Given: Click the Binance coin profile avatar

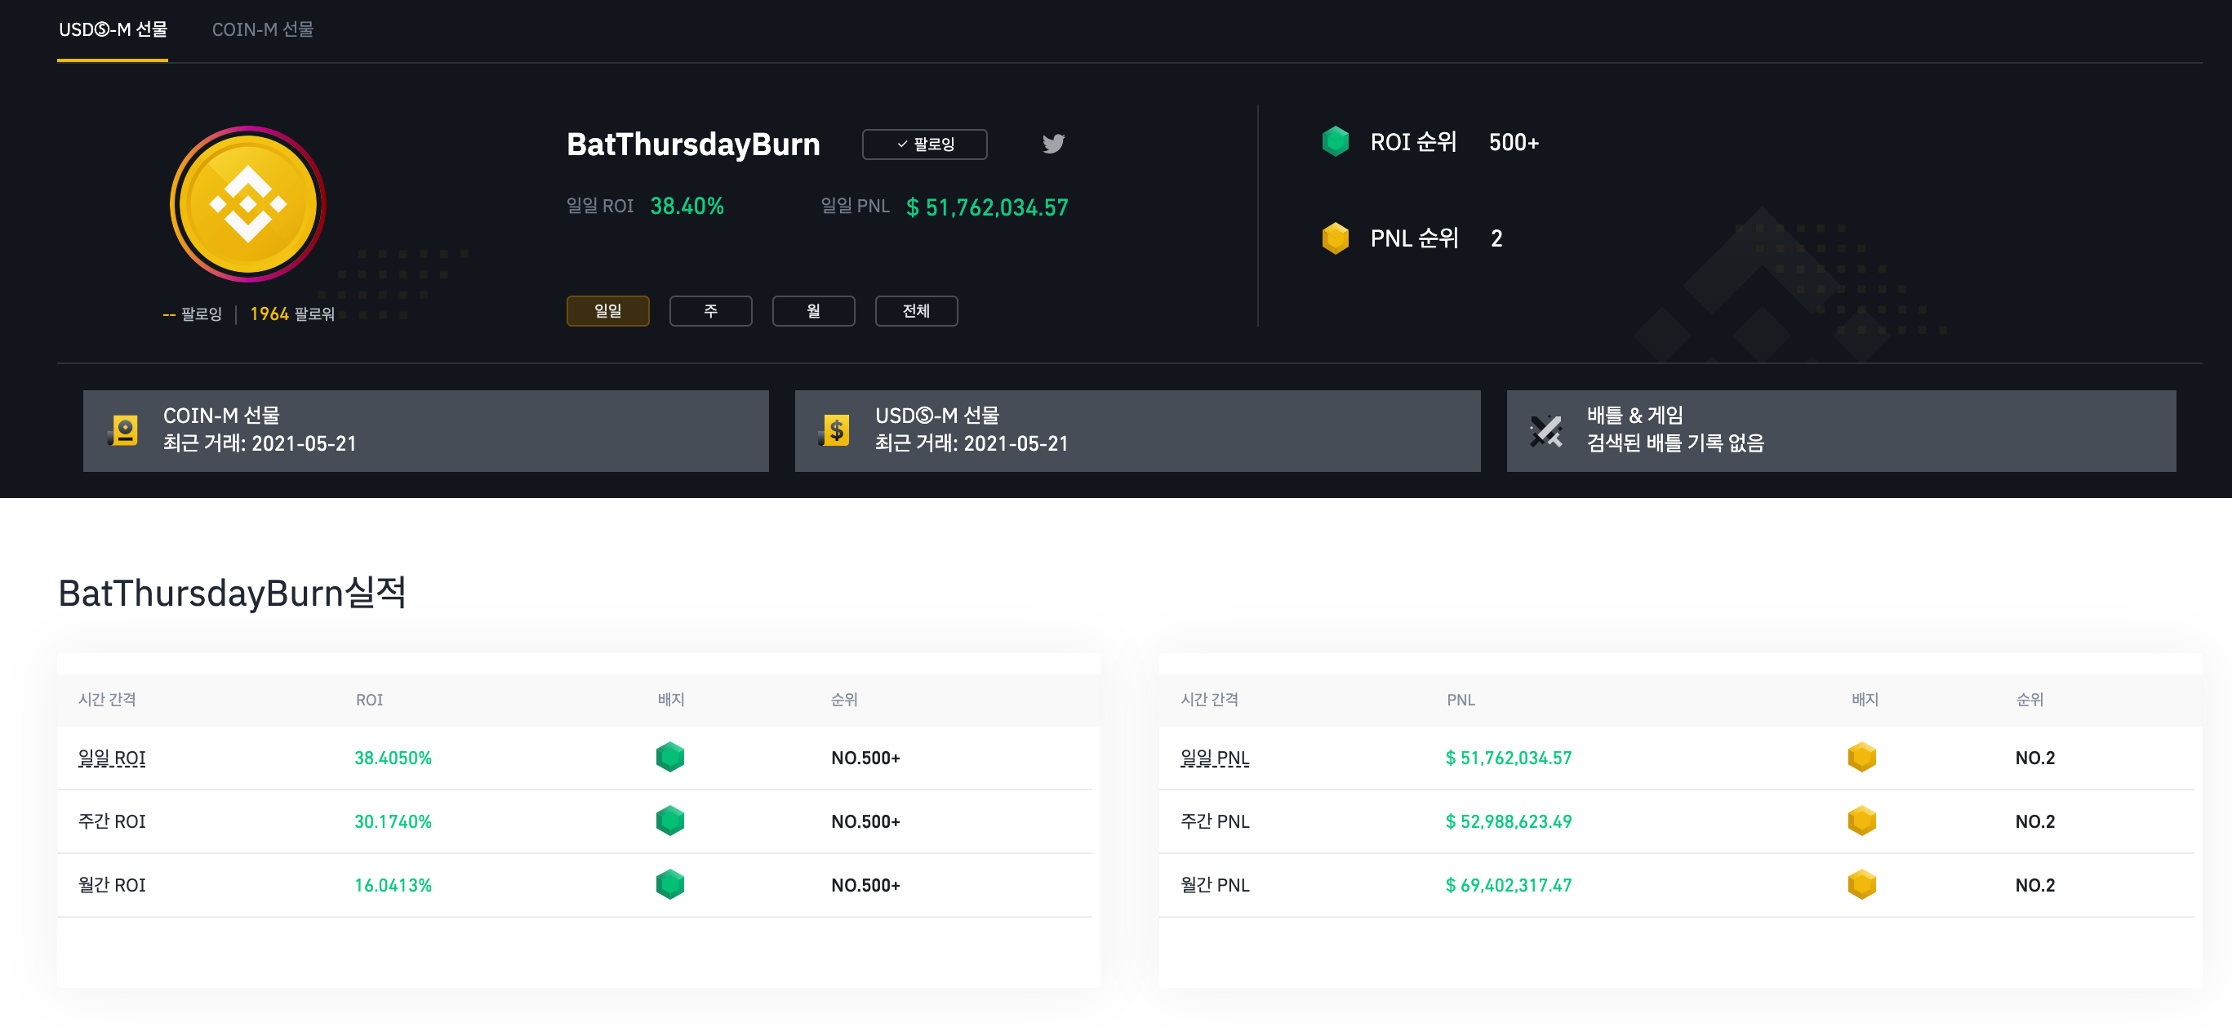Looking at the screenshot, I should 248,204.
